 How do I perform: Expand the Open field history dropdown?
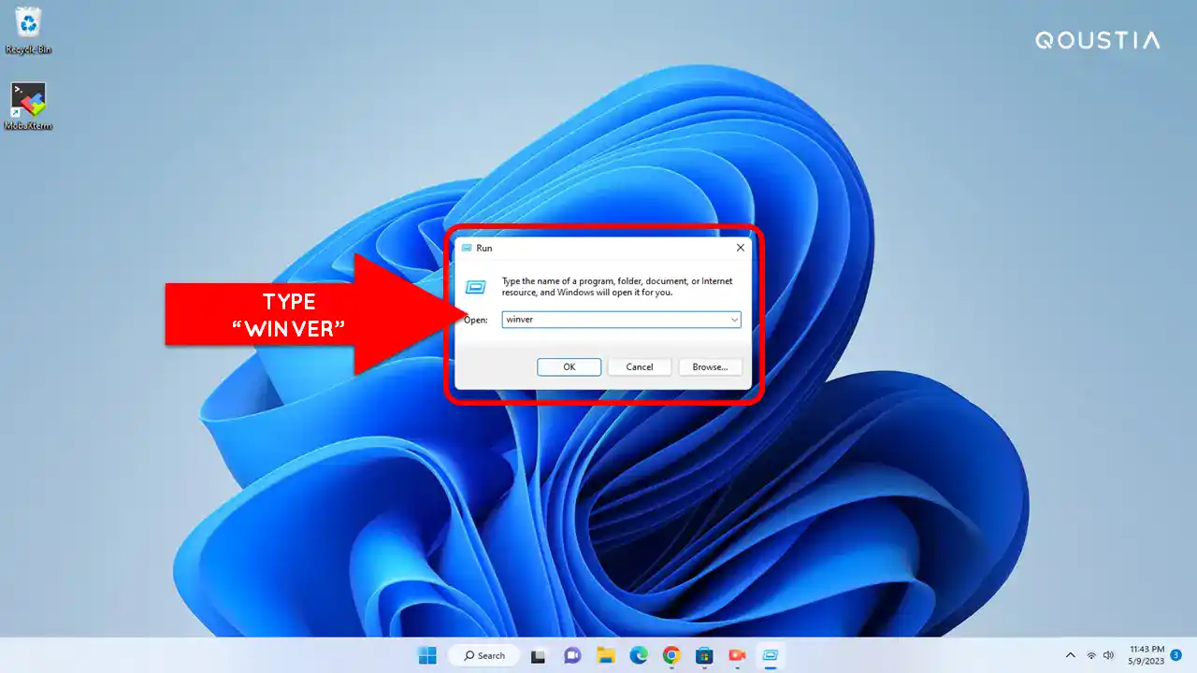(x=734, y=320)
